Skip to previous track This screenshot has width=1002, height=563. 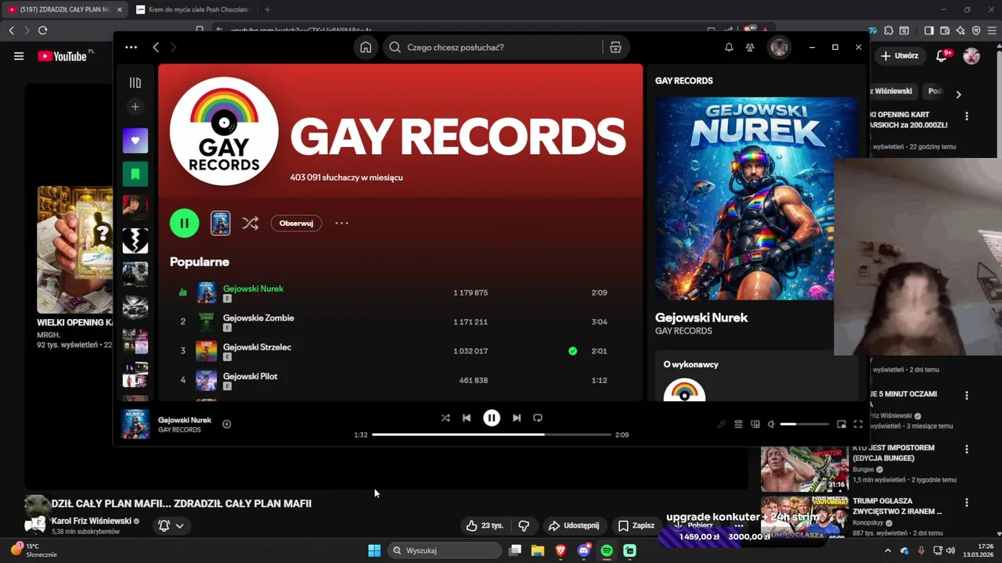(467, 418)
